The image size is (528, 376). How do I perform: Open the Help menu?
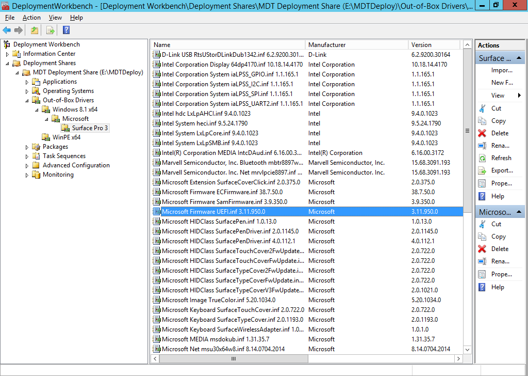[76, 18]
